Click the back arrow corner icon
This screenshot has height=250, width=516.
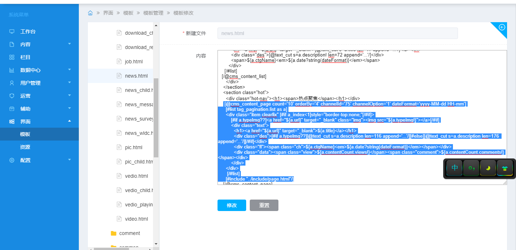(x=502, y=27)
